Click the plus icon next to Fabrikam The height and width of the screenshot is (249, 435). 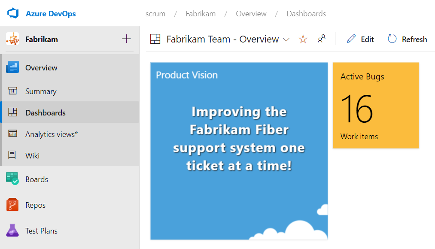(126, 39)
